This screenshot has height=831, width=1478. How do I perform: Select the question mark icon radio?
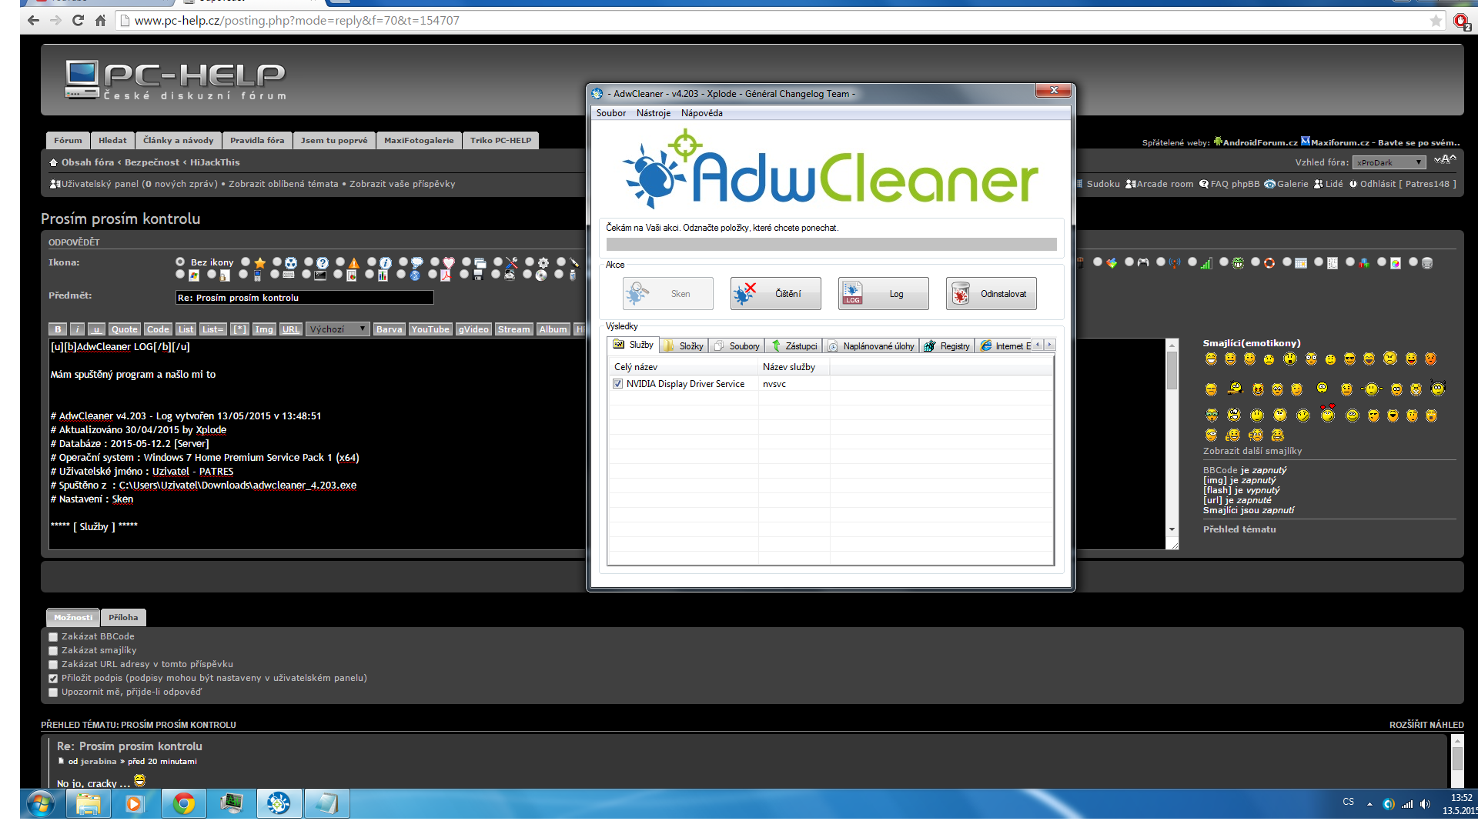309,262
